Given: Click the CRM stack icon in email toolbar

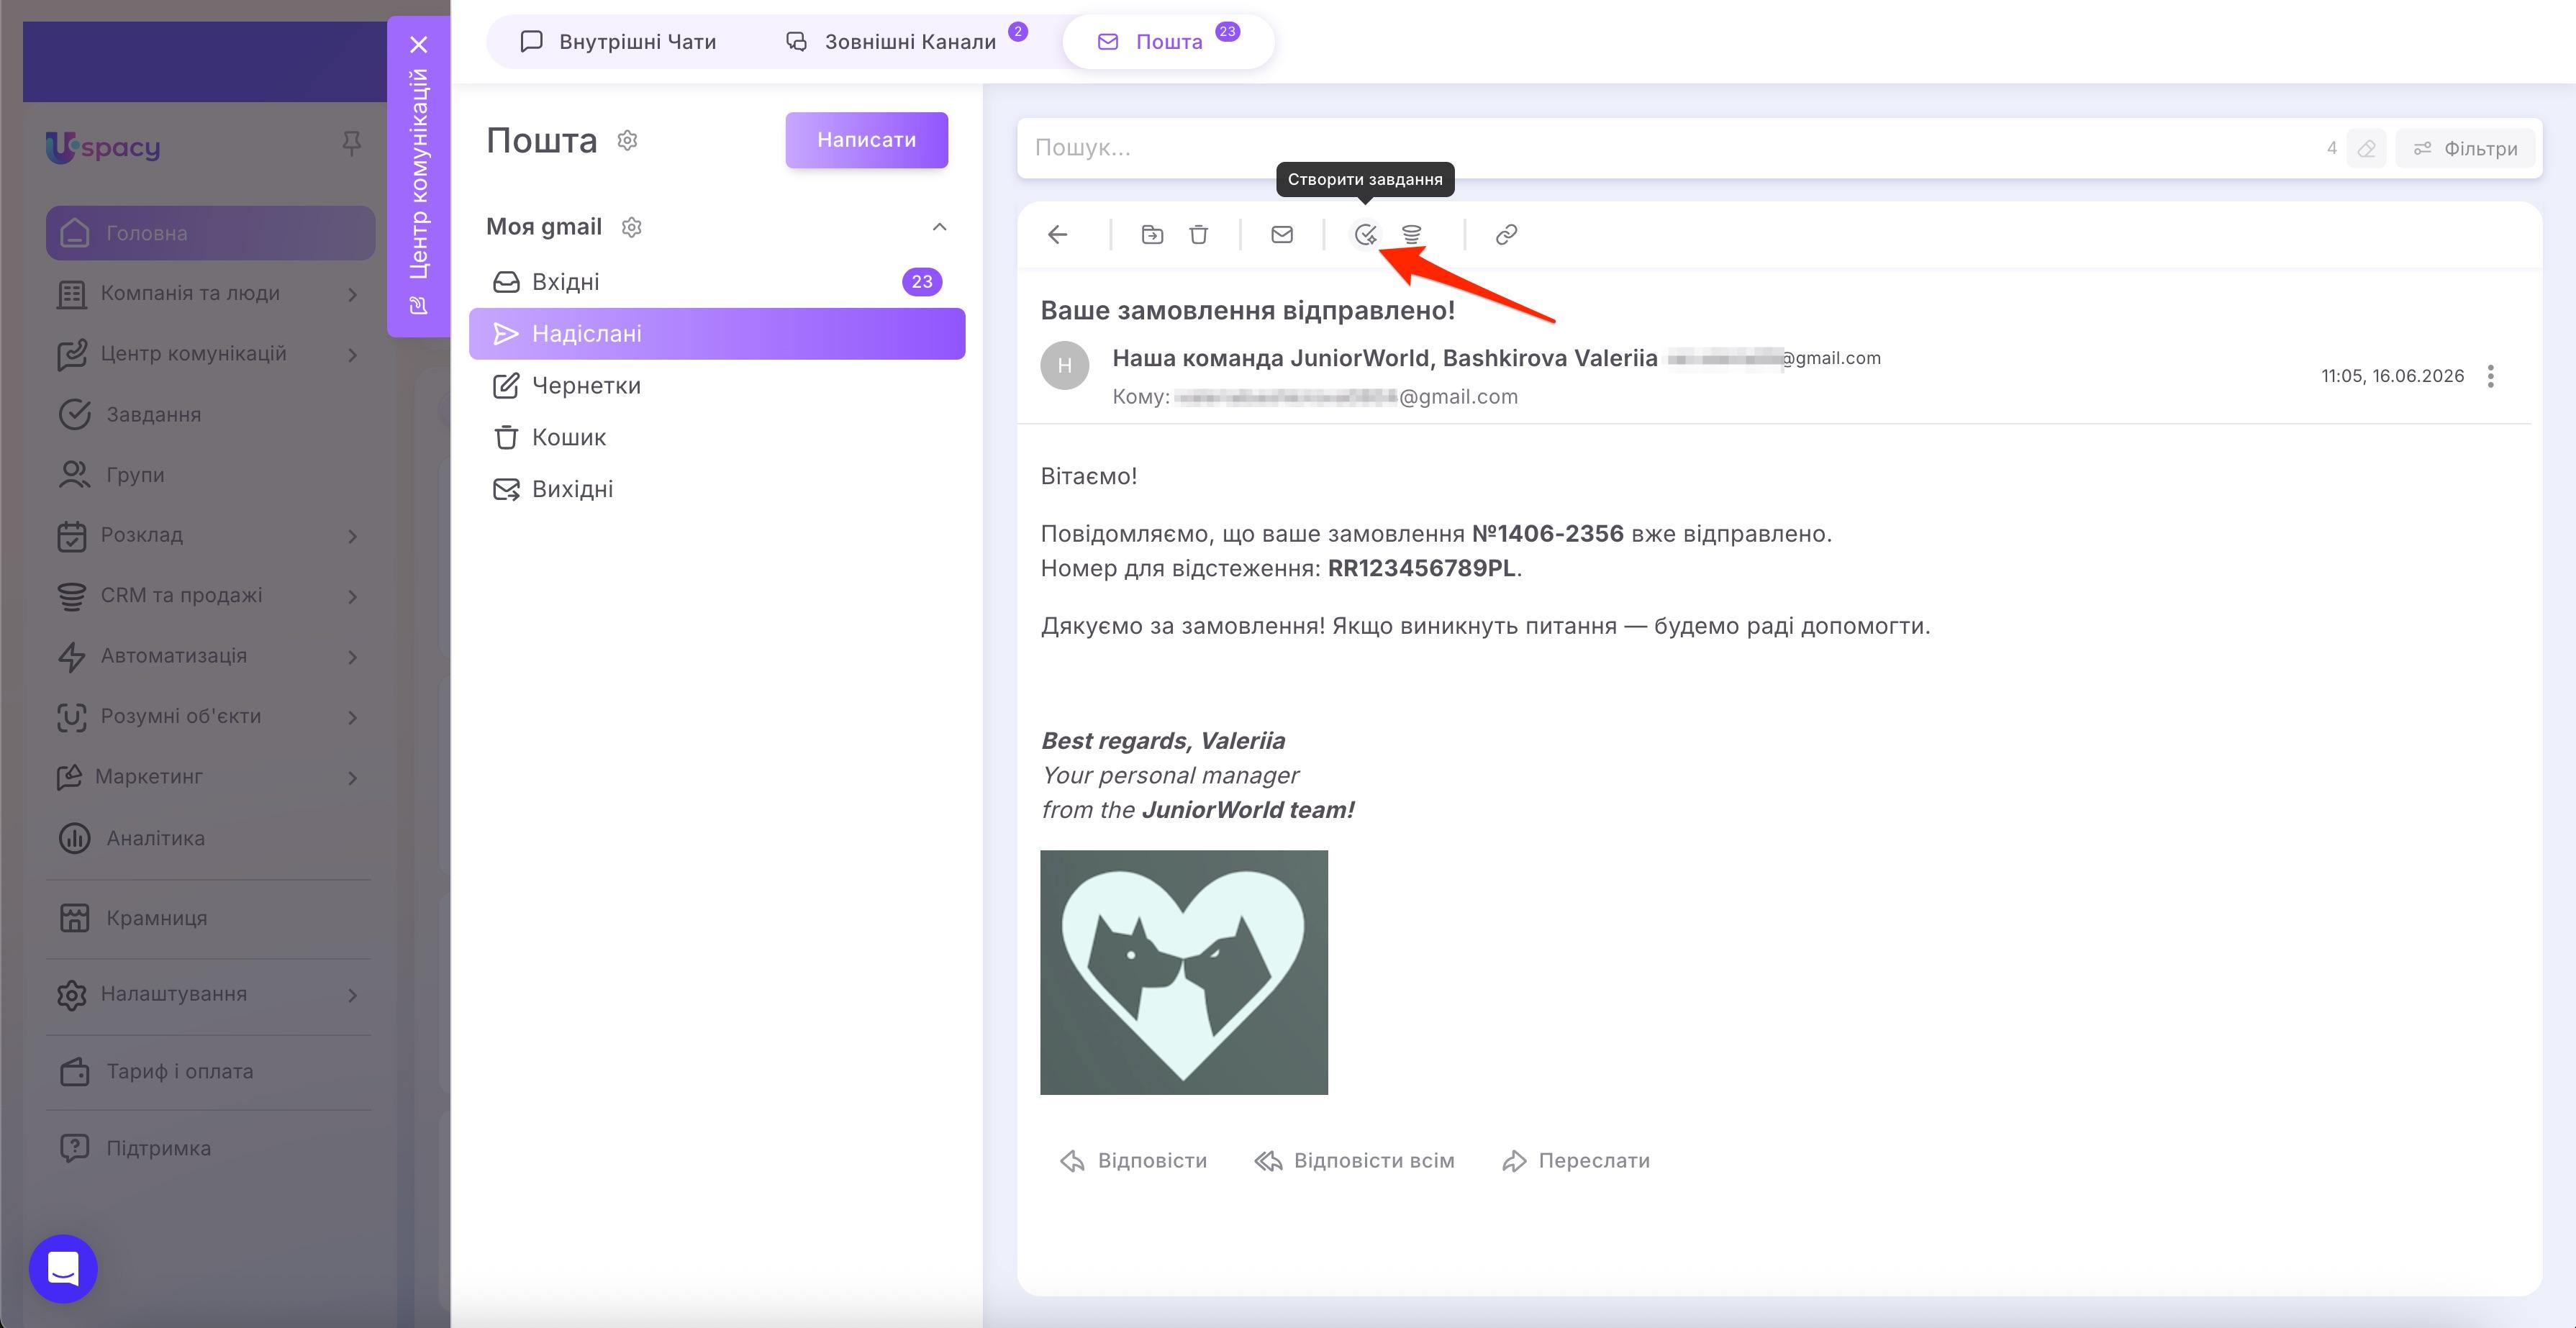Looking at the screenshot, I should tap(1411, 234).
